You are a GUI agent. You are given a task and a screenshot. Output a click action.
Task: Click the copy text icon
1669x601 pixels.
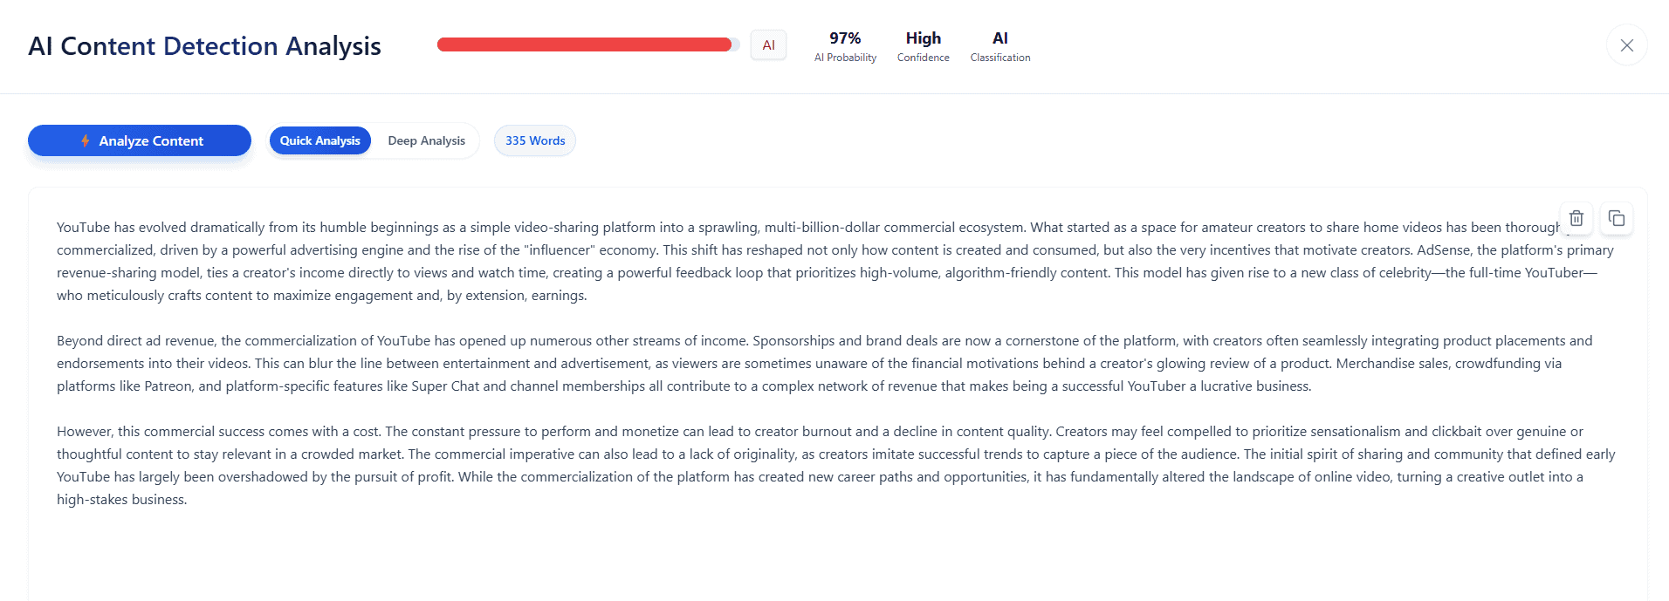click(x=1616, y=218)
